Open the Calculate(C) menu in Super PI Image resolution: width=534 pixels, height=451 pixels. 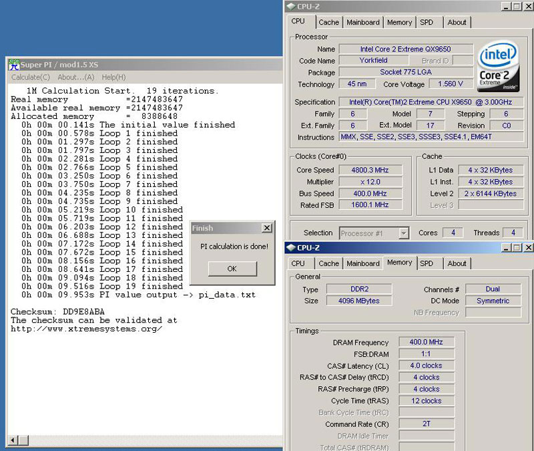pyautogui.click(x=30, y=78)
